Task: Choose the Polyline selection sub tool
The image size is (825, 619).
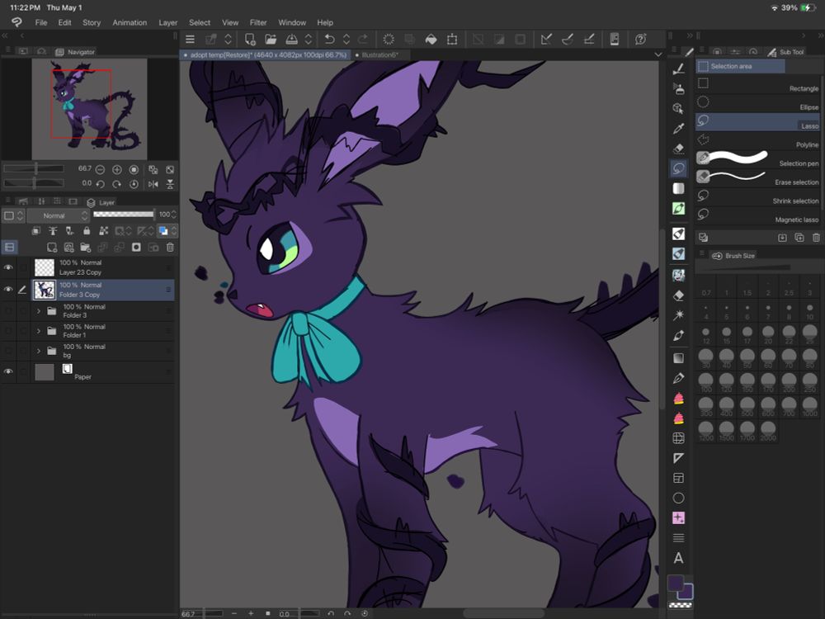Action: pos(757,140)
